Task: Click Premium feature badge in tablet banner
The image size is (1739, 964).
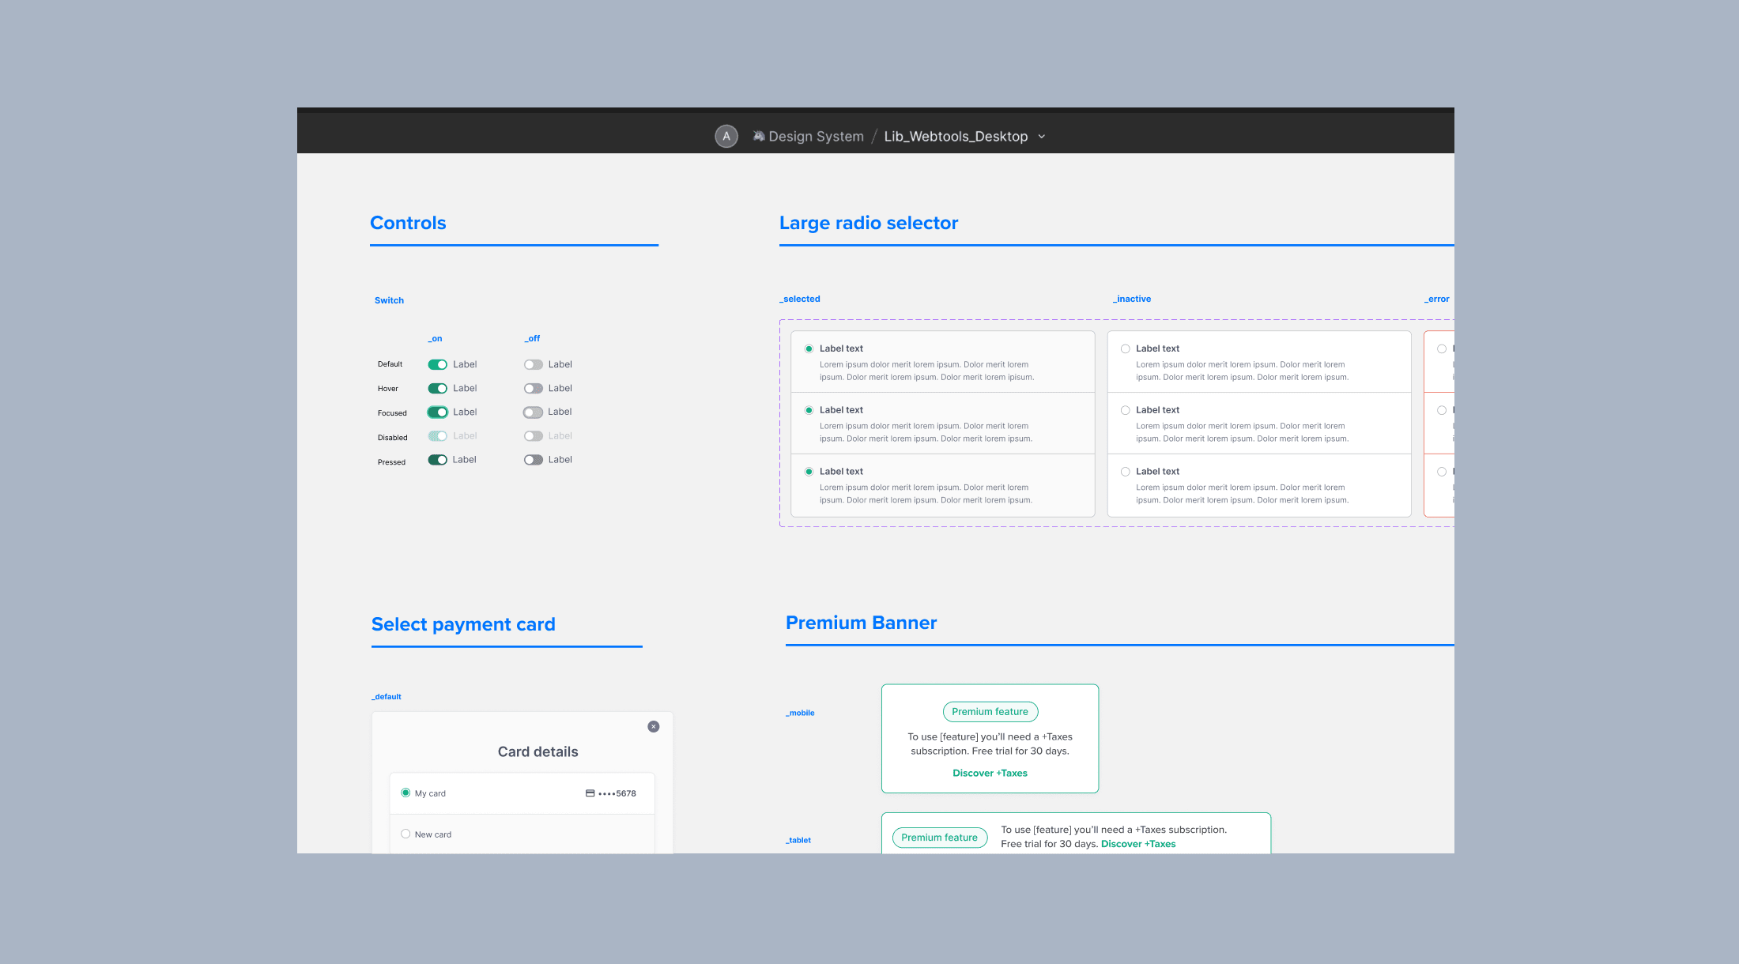Action: pos(939,838)
